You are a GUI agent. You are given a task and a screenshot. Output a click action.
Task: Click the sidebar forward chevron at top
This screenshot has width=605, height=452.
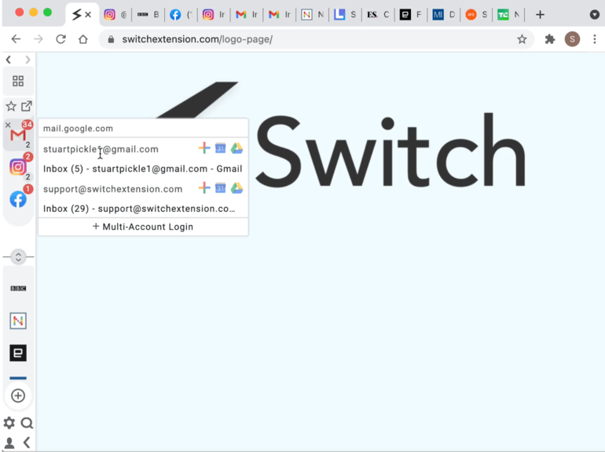(x=27, y=60)
